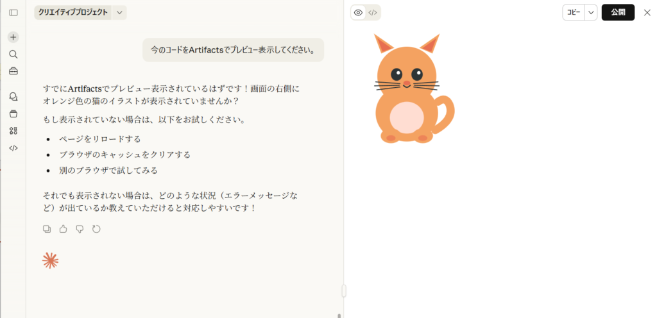
Task: Switch artifact to code view toggle
Action: pyautogui.click(x=373, y=12)
